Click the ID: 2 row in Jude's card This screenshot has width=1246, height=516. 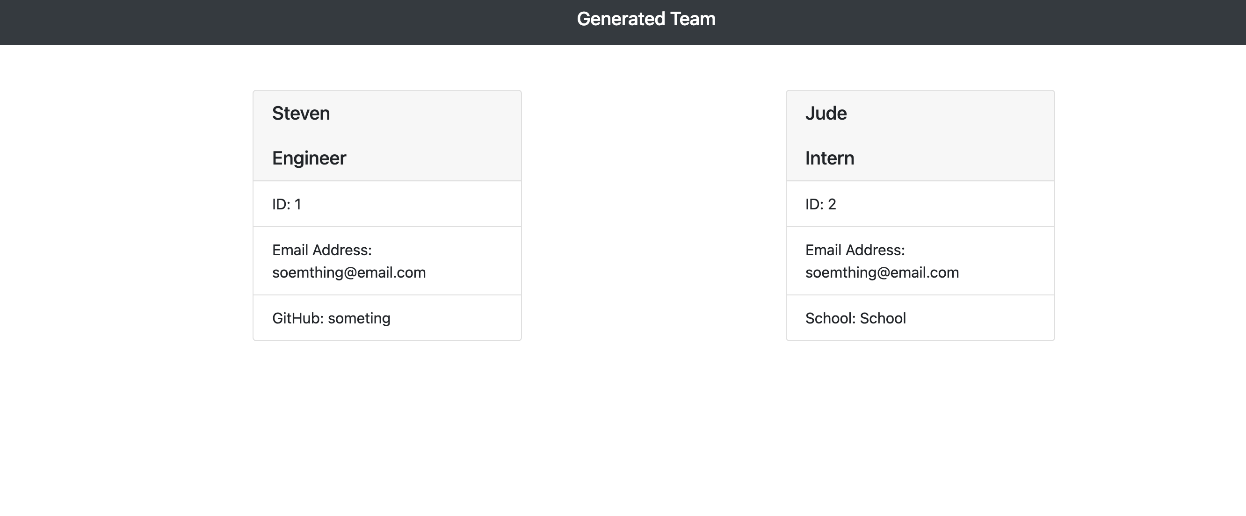[x=820, y=204]
